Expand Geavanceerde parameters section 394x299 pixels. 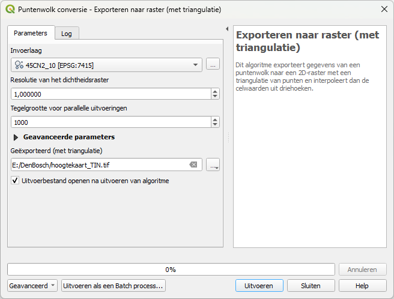[16, 137]
